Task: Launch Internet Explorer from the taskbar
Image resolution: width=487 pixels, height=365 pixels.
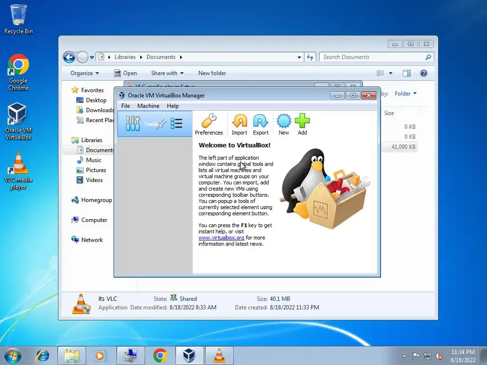Action: click(x=42, y=355)
